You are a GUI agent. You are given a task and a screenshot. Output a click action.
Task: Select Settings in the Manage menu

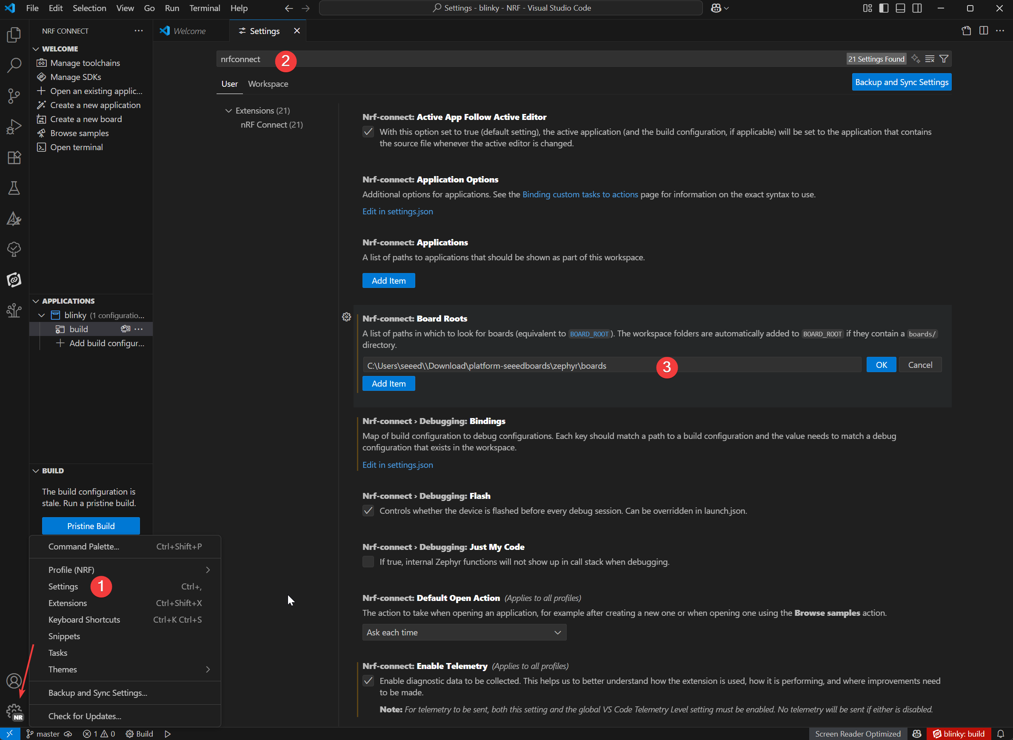(125, 586)
